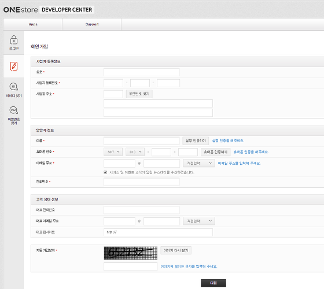Open the PW search magnifier icon
Viewport: 324px width, 289px height.
coord(14,110)
